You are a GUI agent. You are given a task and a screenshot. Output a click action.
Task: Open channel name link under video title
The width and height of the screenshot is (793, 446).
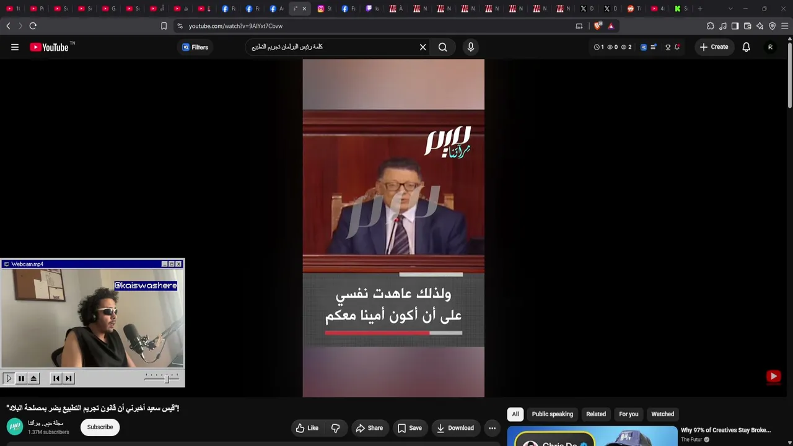pyautogui.click(x=46, y=423)
